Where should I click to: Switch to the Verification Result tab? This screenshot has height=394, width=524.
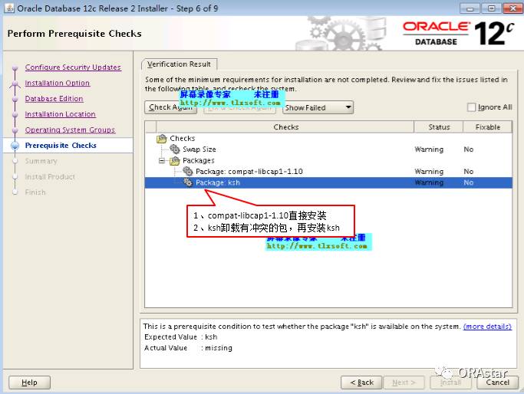179,64
